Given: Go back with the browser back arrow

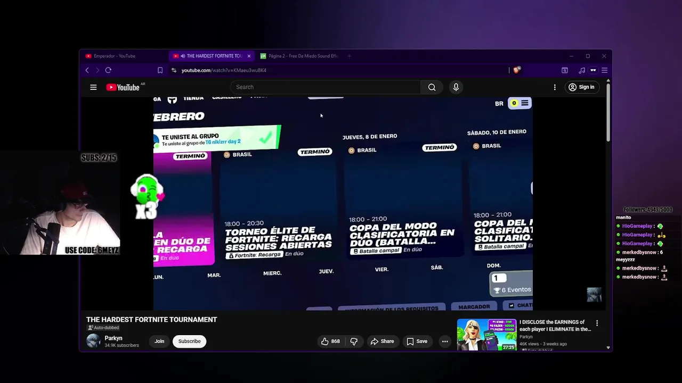Looking at the screenshot, I should click(87, 70).
